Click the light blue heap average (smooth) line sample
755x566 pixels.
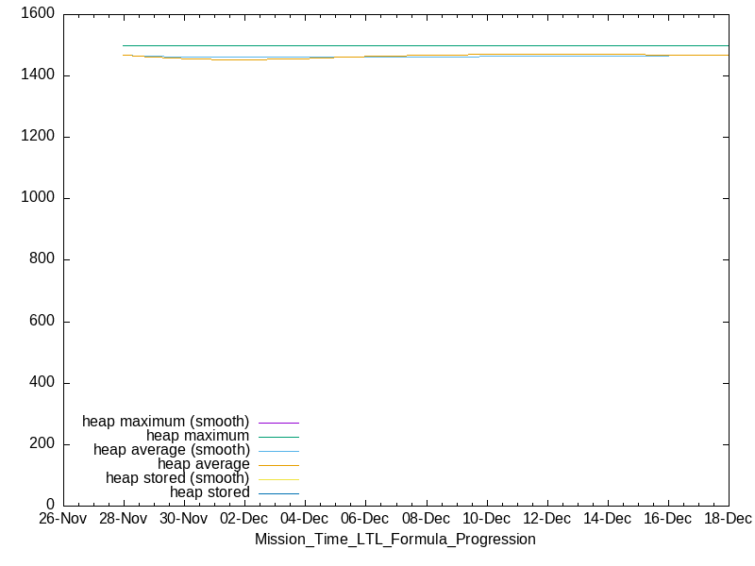[278, 451]
